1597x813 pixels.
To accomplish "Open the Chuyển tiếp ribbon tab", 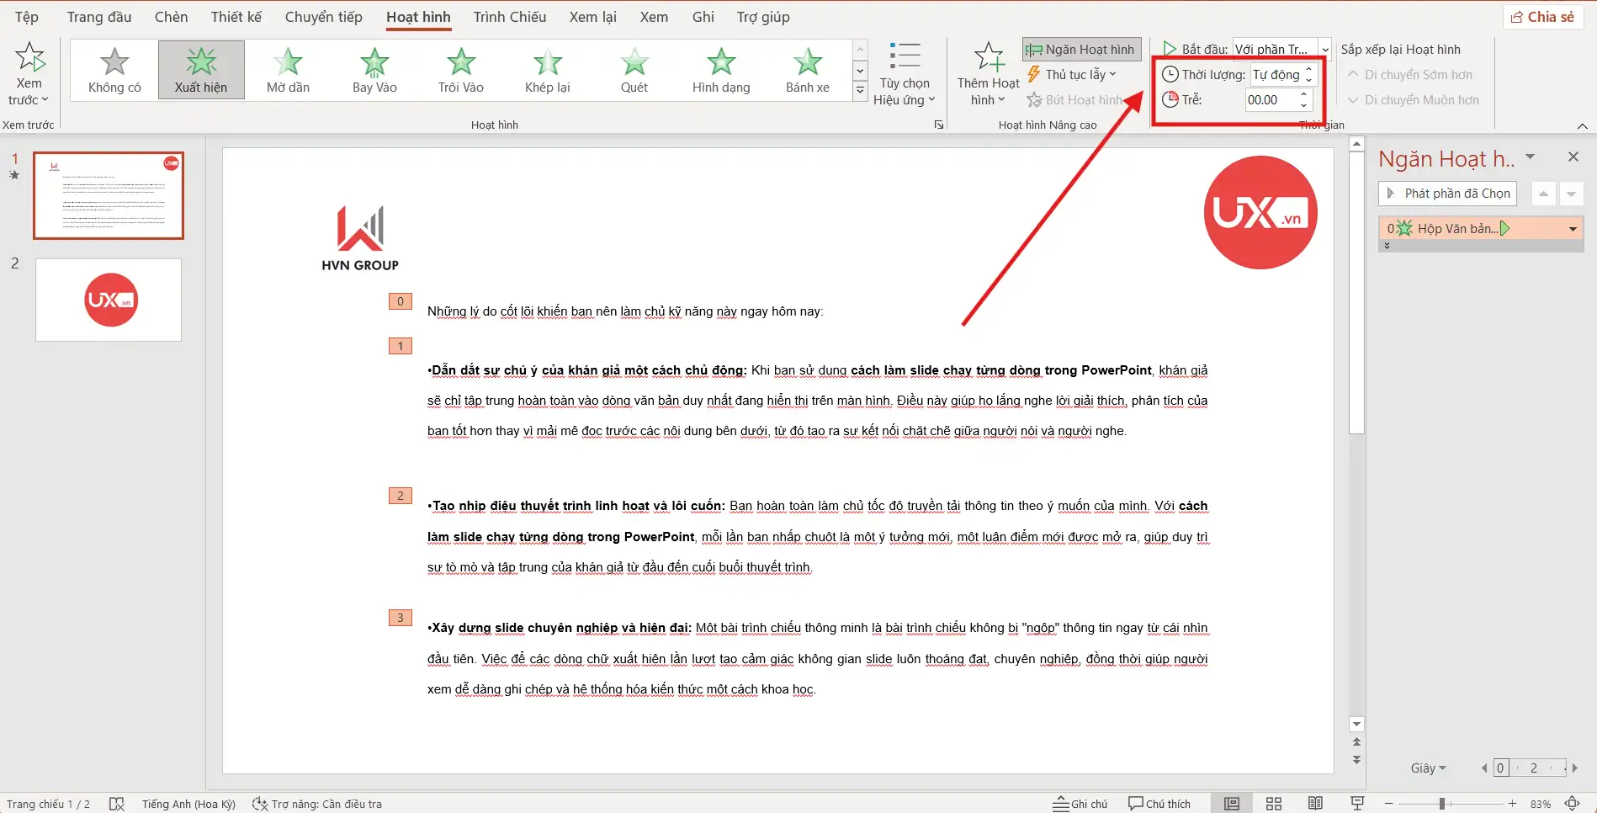I will (323, 17).
